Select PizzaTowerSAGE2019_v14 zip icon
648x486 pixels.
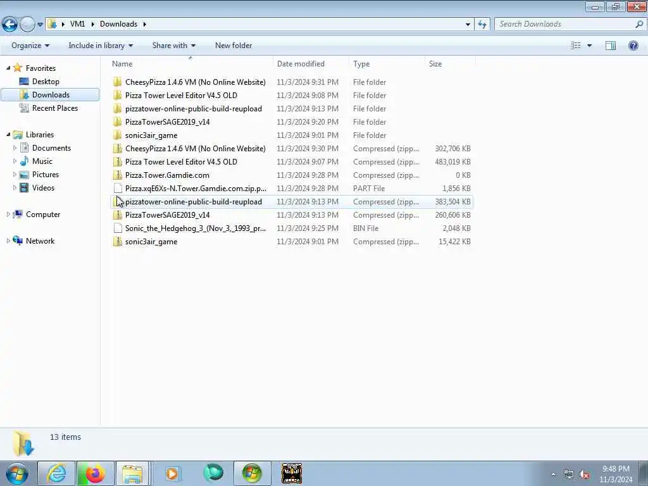(117, 215)
